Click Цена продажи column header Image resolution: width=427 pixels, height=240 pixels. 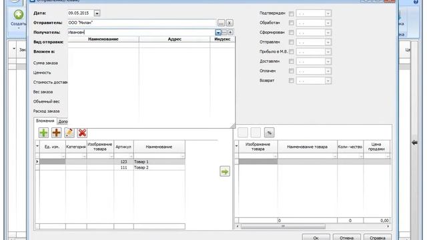pos(376,147)
